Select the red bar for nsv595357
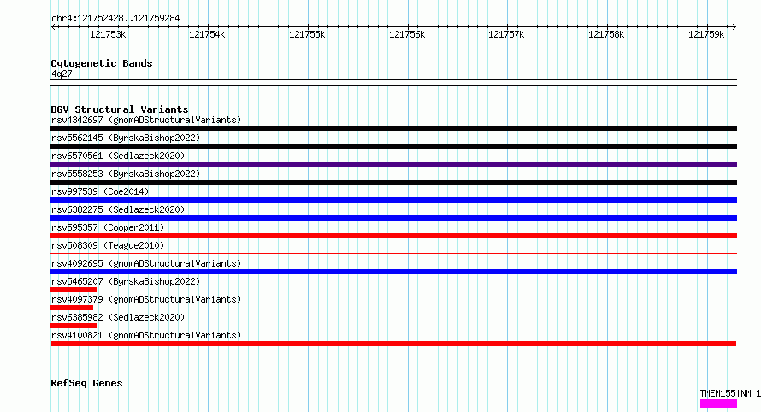The width and height of the screenshot is (761, 412). coord(393,236)
